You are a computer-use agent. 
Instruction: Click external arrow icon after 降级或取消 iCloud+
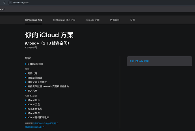44,127
